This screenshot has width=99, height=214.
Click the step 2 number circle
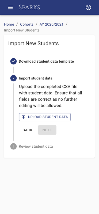pos(14,78)
